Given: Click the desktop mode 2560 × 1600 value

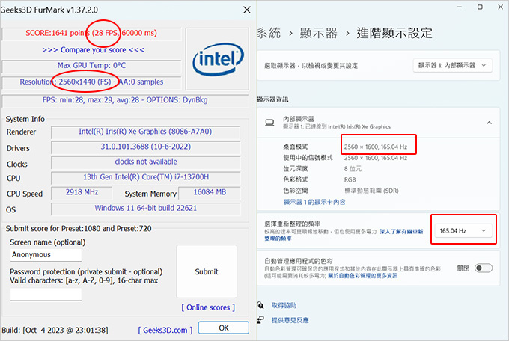Looking at the screenshot, I should [376, 147].
